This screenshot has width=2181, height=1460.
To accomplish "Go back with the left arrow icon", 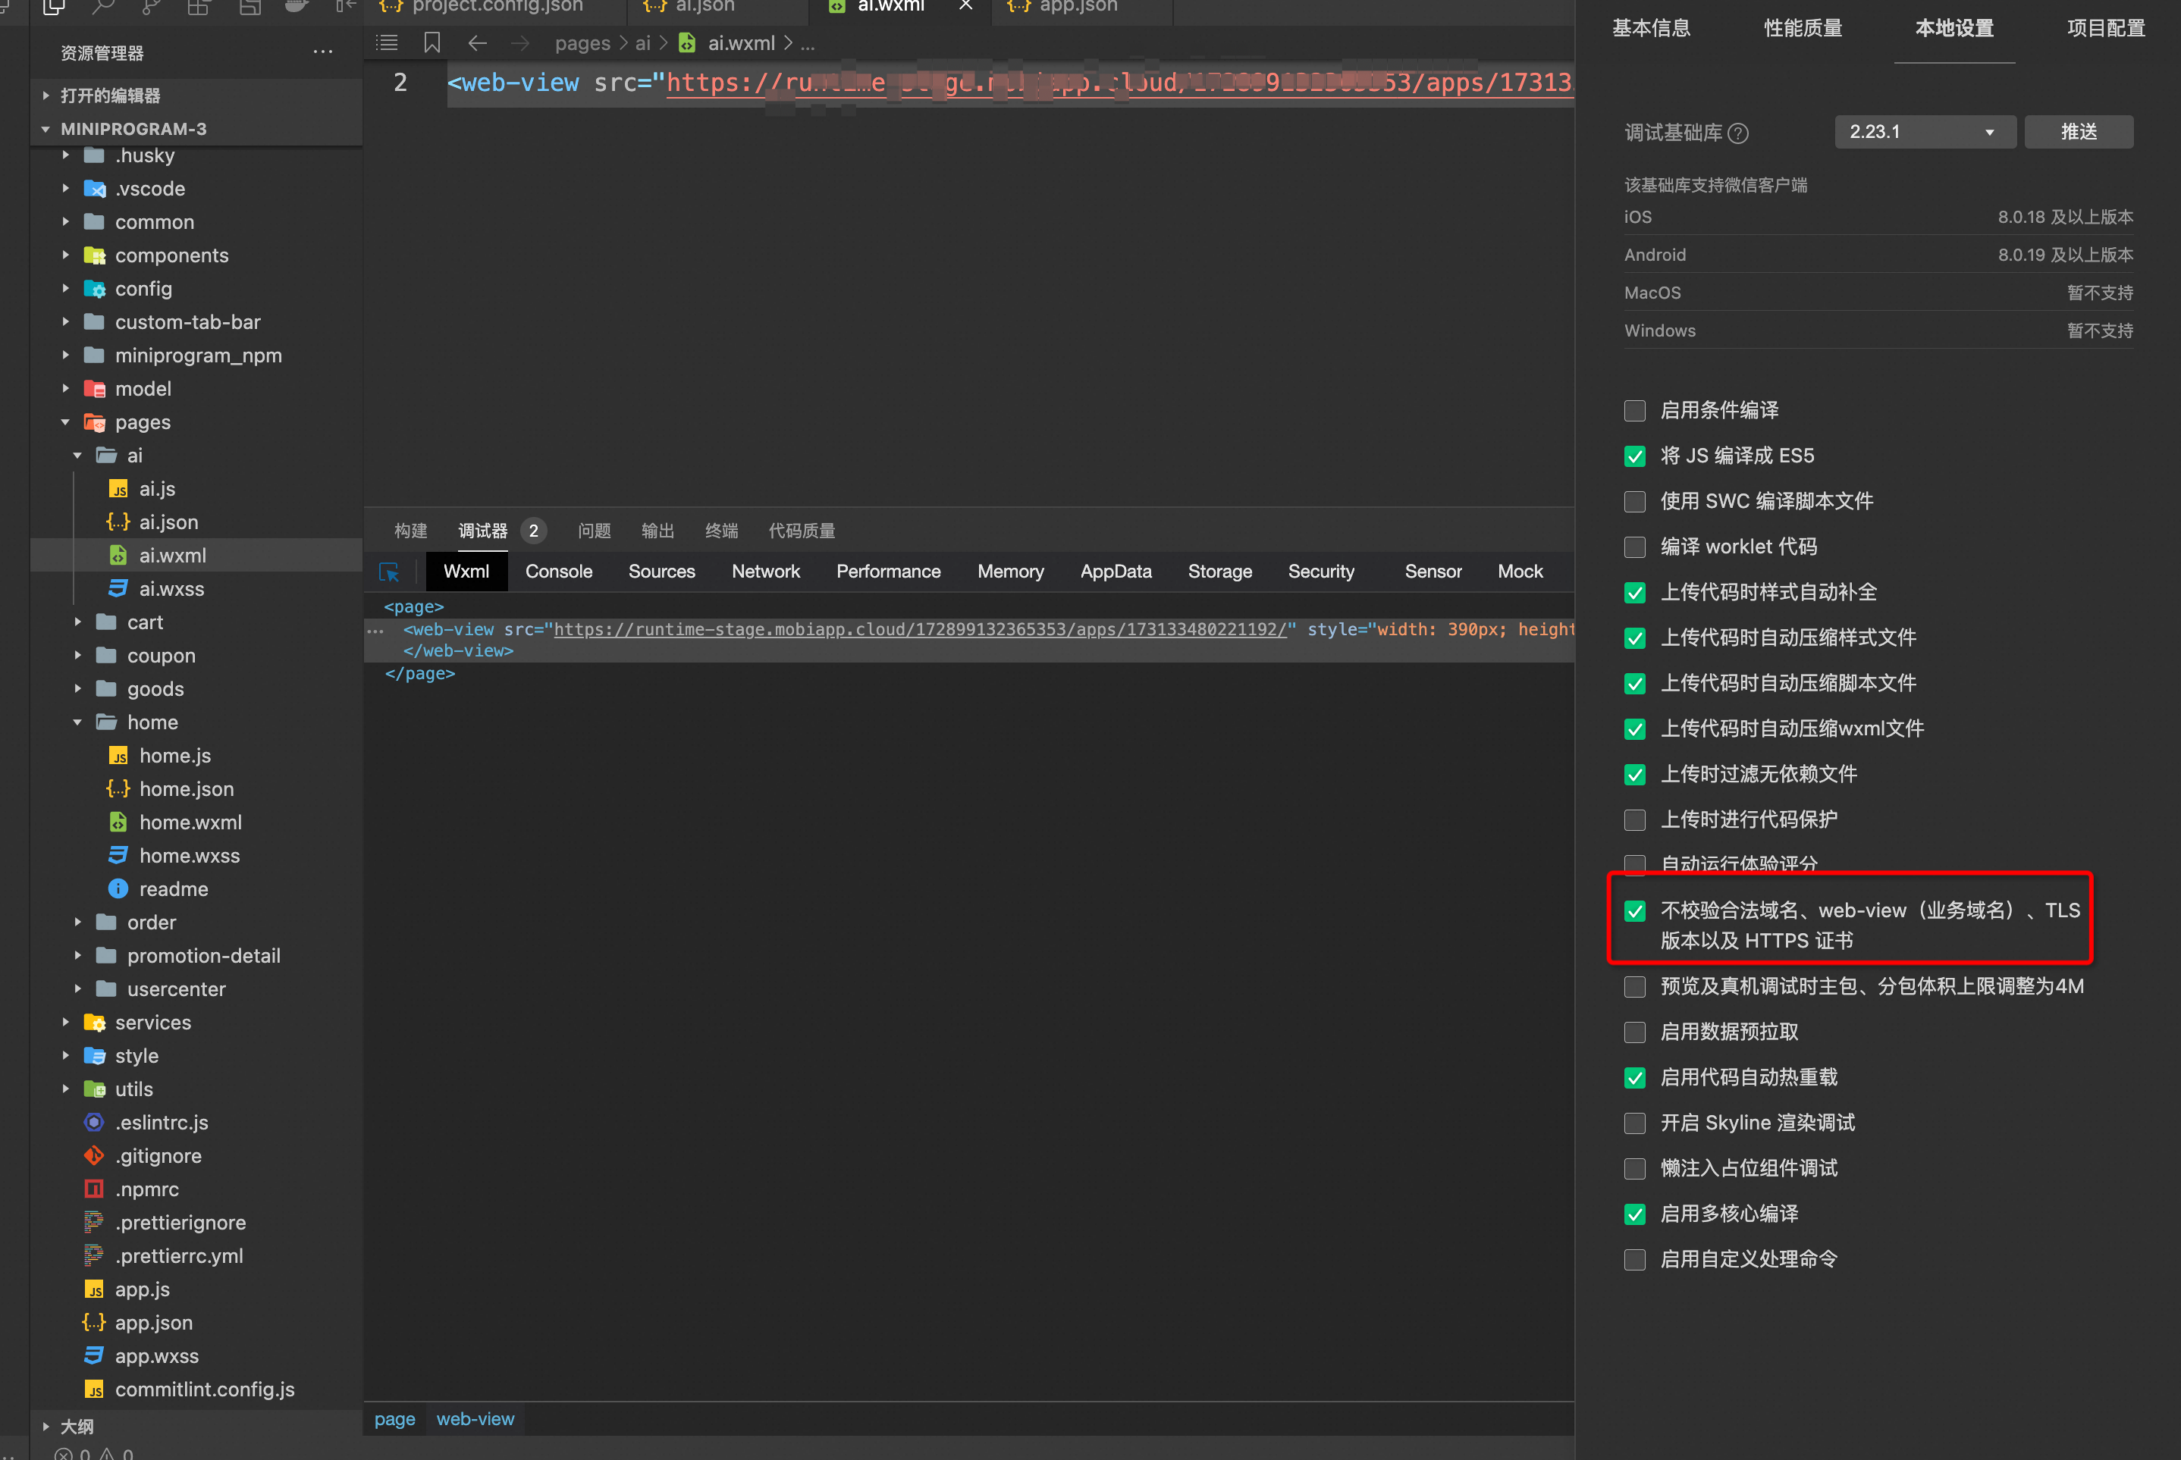I will (478, 43).
